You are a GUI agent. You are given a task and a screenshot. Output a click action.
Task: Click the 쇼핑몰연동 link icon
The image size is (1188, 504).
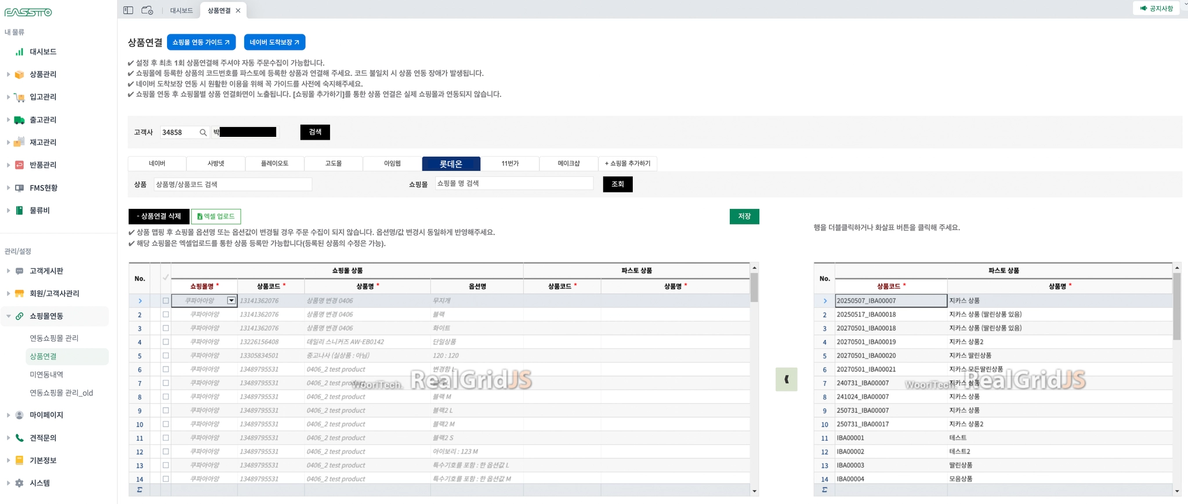(x=19, y=316)
